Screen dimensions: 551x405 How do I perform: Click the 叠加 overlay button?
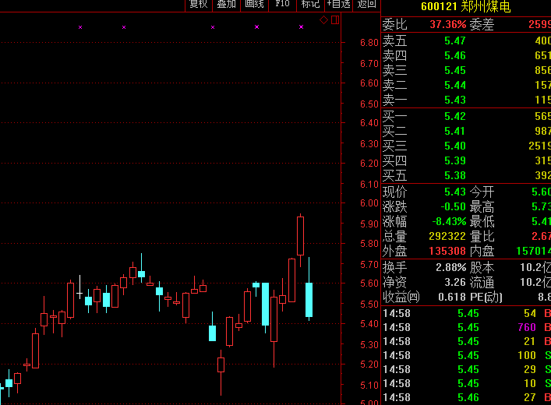tap(226, 5)
